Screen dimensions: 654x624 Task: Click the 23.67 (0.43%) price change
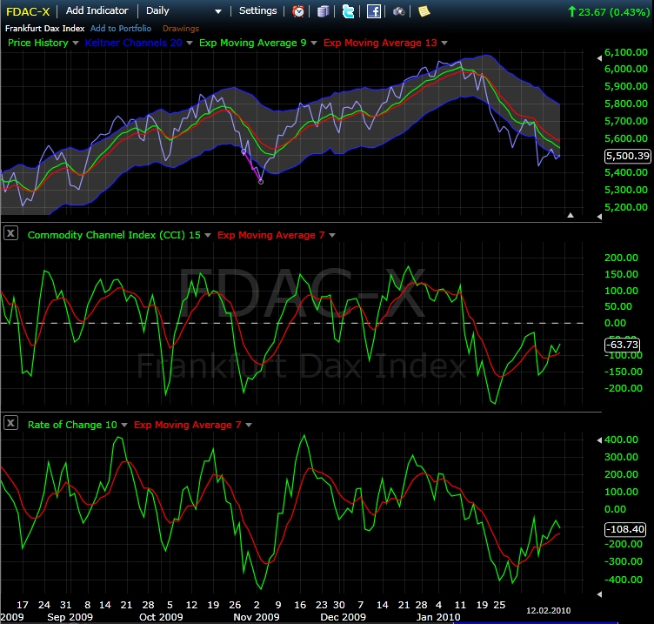[x=609, y=11]
